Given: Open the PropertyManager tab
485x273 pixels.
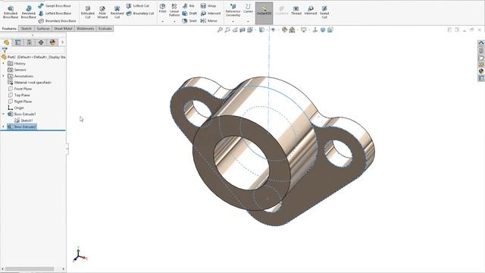Looking at the screenshot, I should (x=18, y=42).
